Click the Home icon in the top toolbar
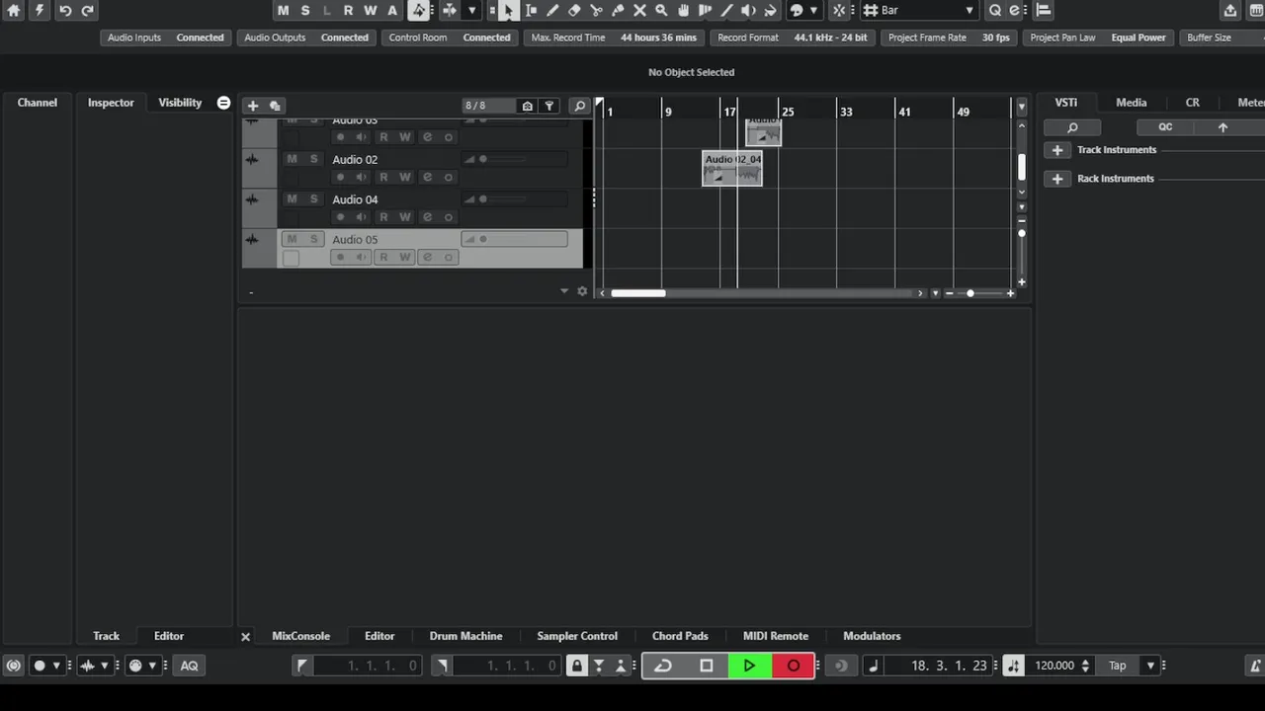Image resolution: width=1265 pixels, height=711 pixels. coord(14,10)
